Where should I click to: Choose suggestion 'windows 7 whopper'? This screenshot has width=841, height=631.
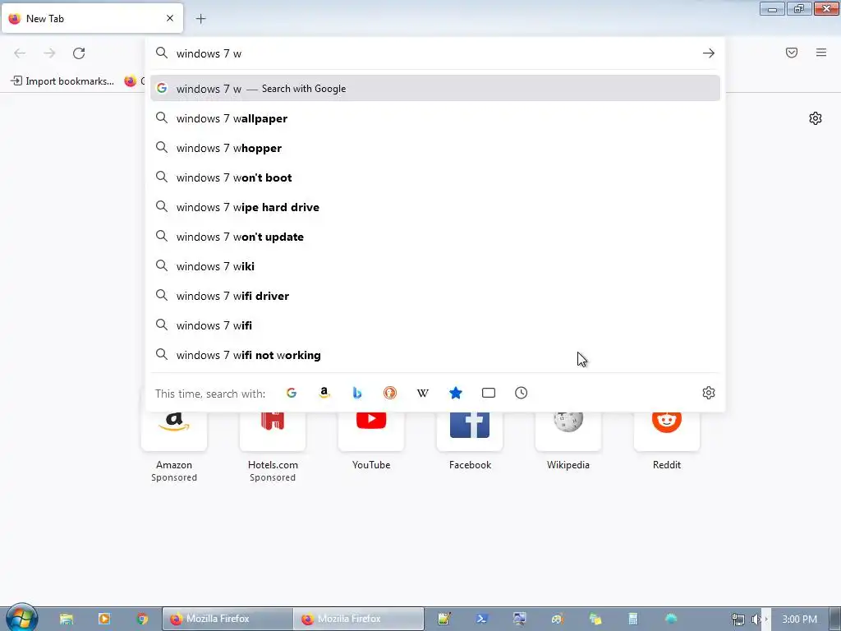(435, 148)
